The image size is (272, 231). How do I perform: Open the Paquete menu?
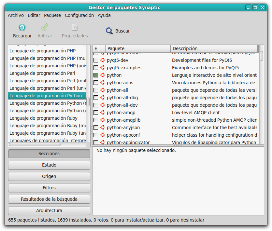coord(52,15)
